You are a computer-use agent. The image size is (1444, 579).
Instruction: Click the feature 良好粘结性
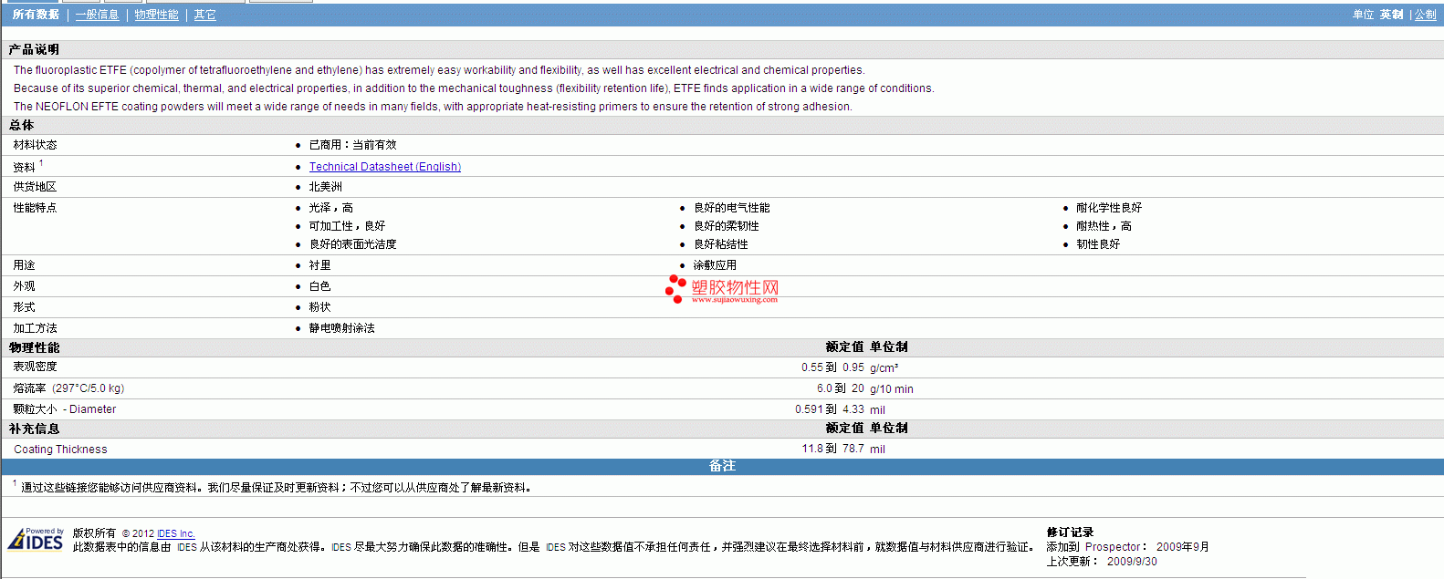coord(720,244)
